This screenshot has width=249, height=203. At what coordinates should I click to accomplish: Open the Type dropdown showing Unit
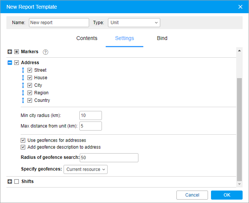(134, 23)
